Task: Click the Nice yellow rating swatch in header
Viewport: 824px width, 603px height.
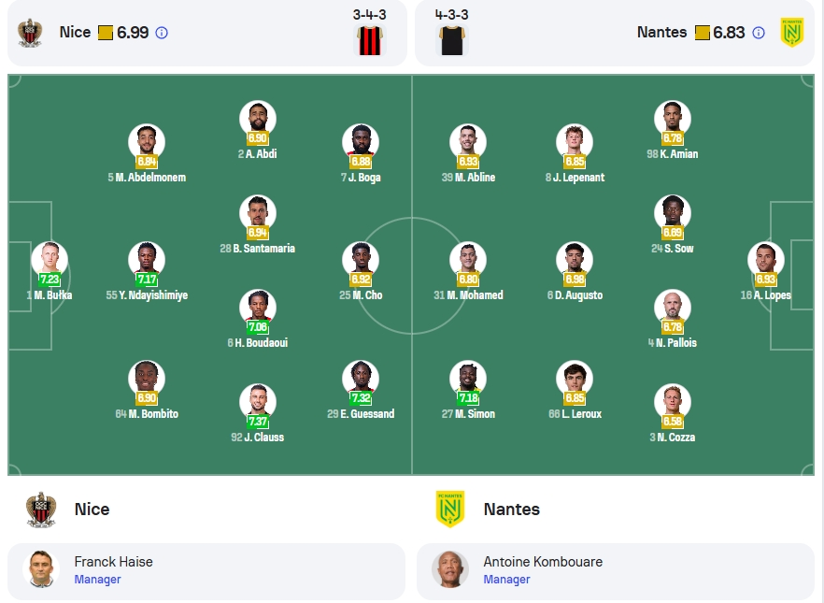Action: pos(105,33)
